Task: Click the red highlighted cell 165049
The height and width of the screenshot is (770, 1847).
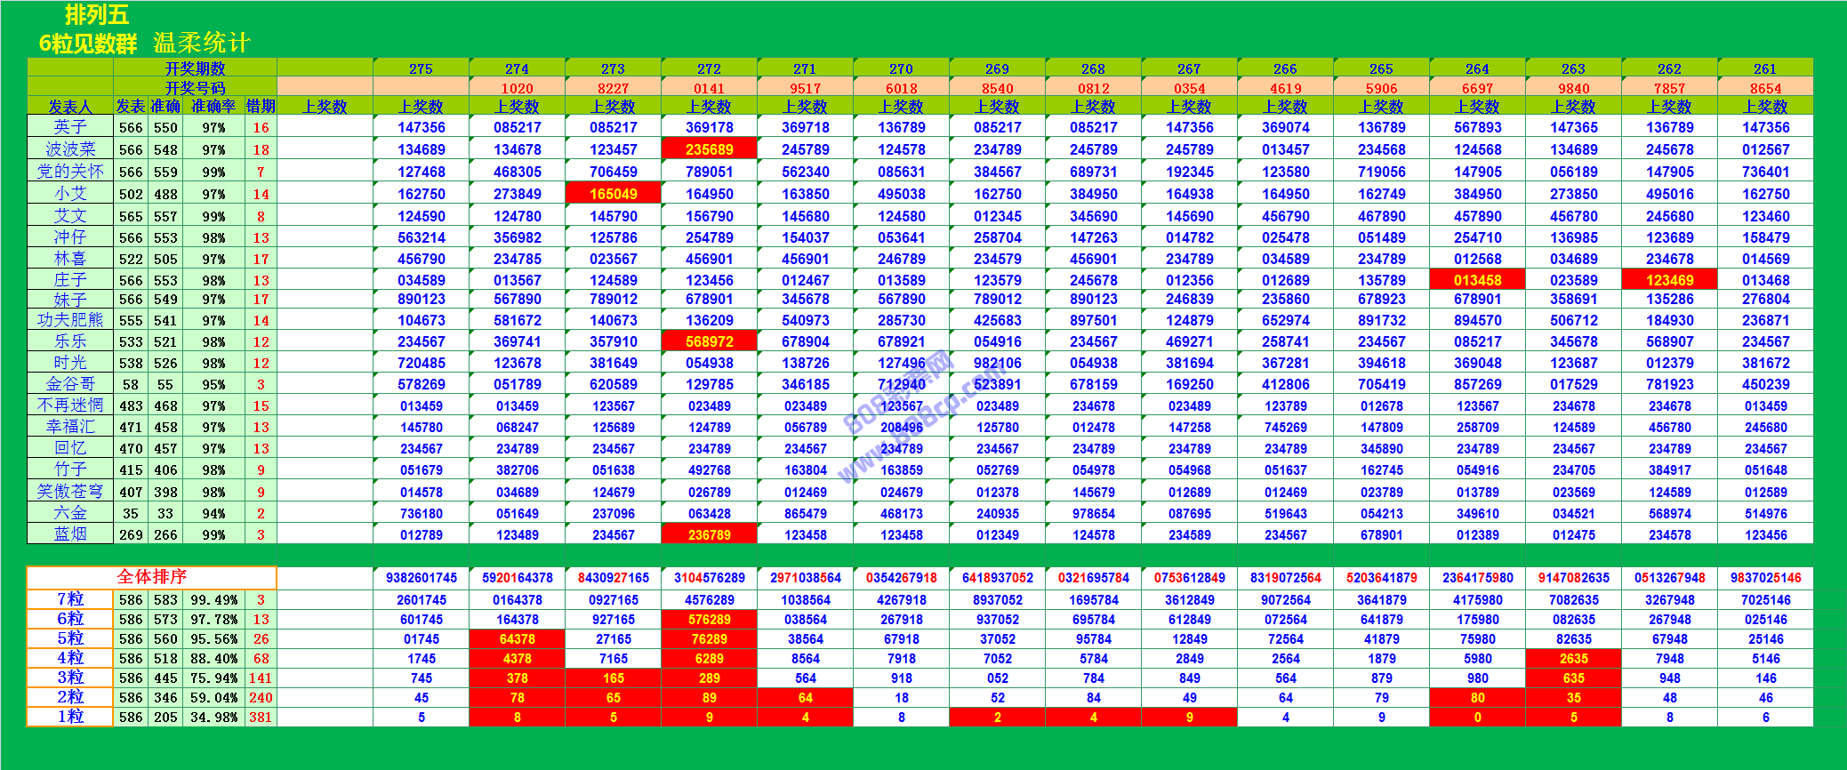Action: [x=613, y=194]
